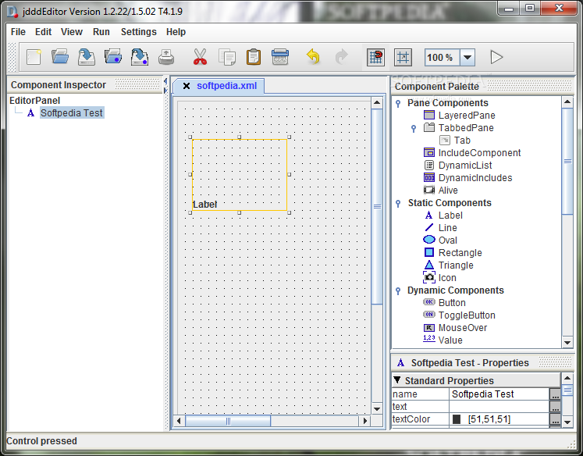583x456 pixels.
Task: Open the File menu
Action: click(x=18, y=32)
